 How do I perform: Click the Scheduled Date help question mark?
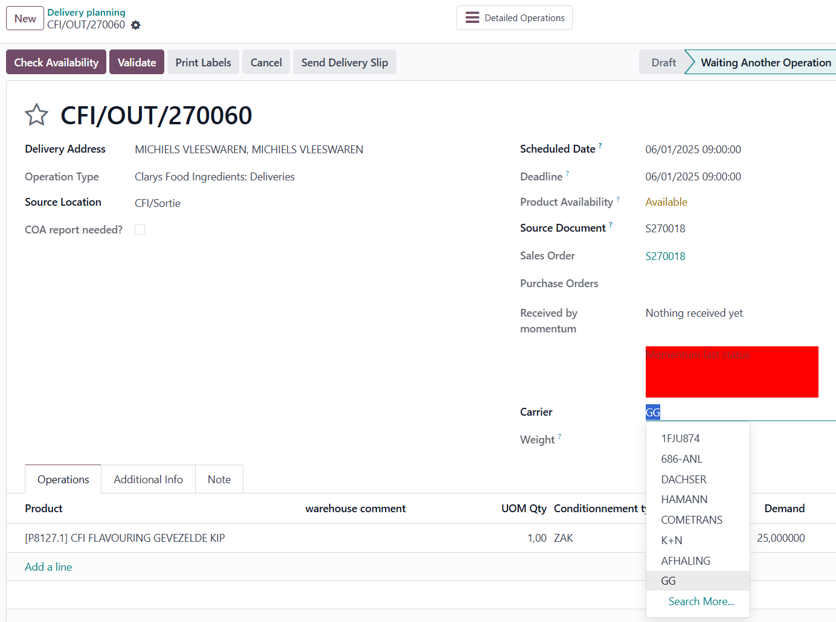click(x=600, y=145)
